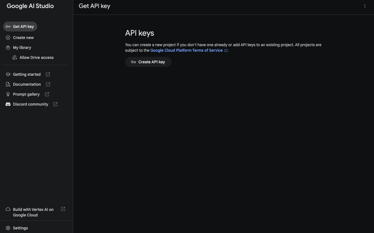Viewport: 374px width, 233px height.
Task: Click the key icon beside Get API key
Action: [8, 27]
